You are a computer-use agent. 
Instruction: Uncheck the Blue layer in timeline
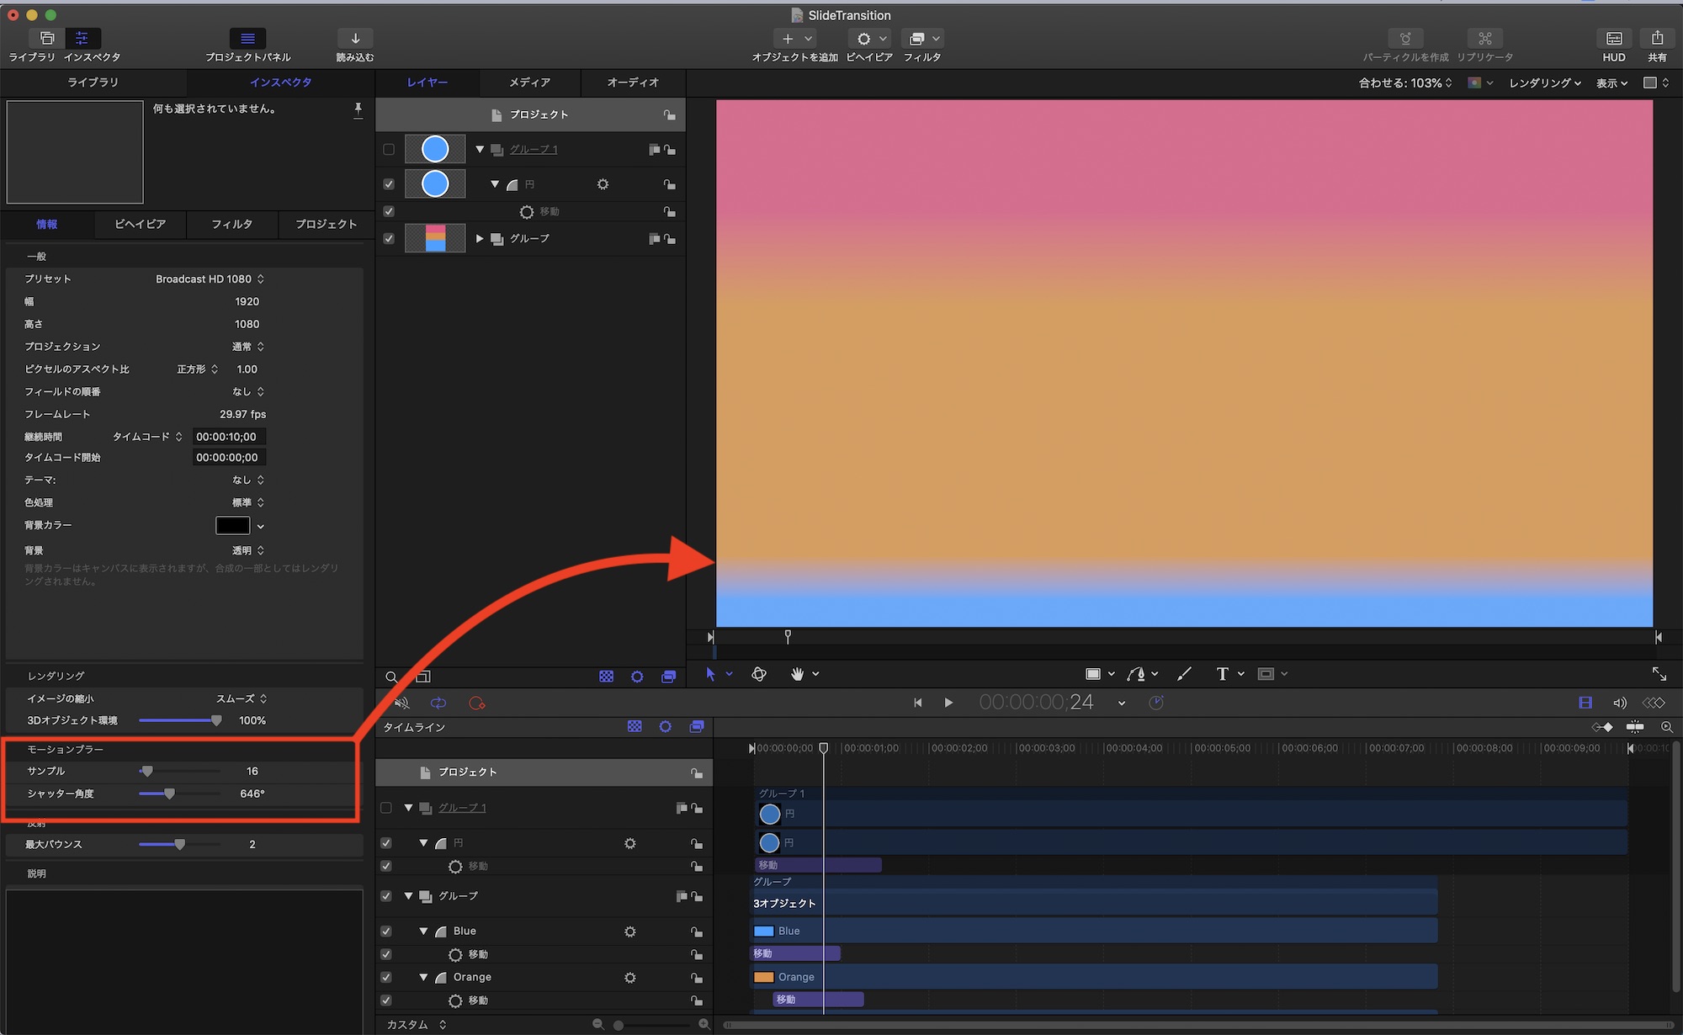[386, 931]
